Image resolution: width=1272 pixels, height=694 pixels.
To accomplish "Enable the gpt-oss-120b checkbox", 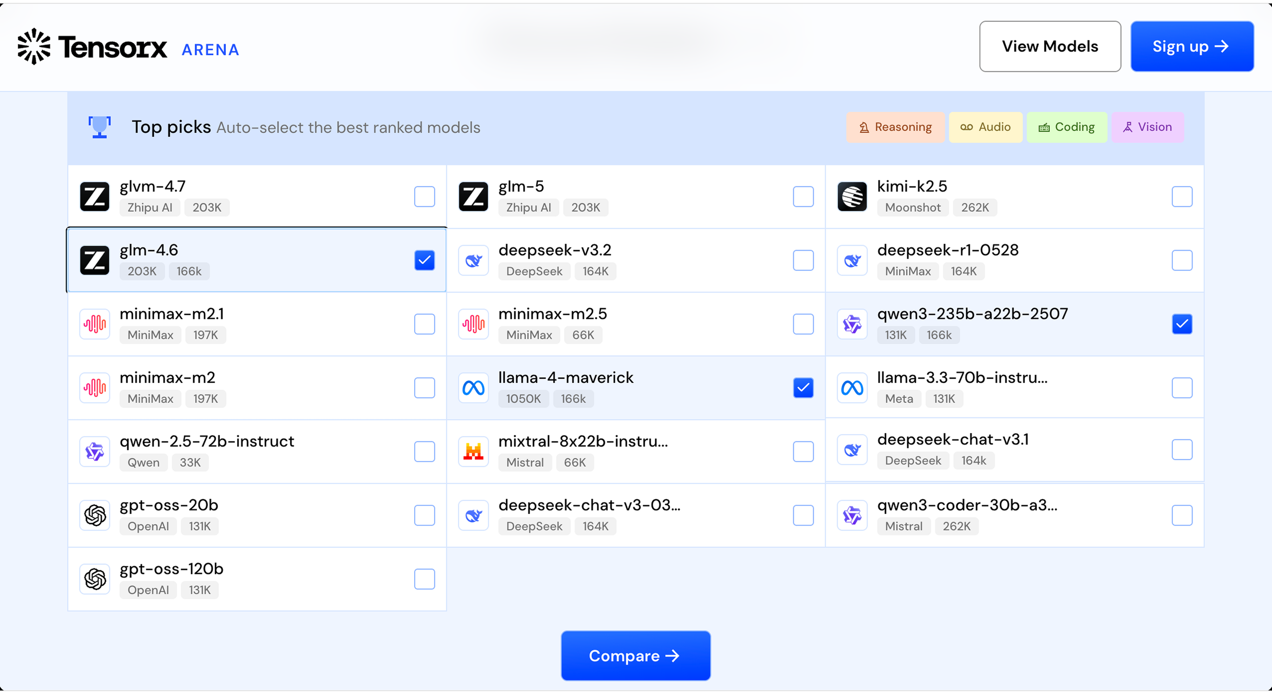I will 424,579.
